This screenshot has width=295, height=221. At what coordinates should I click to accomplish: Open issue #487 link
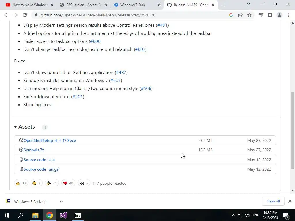[x=121, y=73]
